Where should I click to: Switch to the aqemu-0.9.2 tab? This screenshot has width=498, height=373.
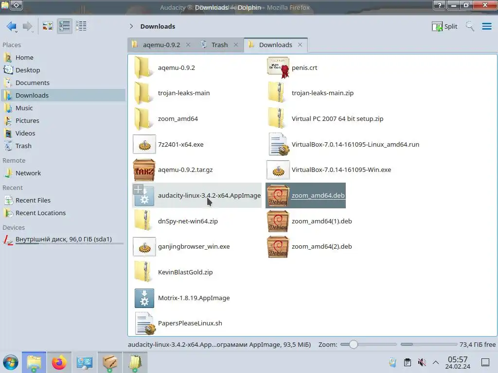tap(161, 45)
